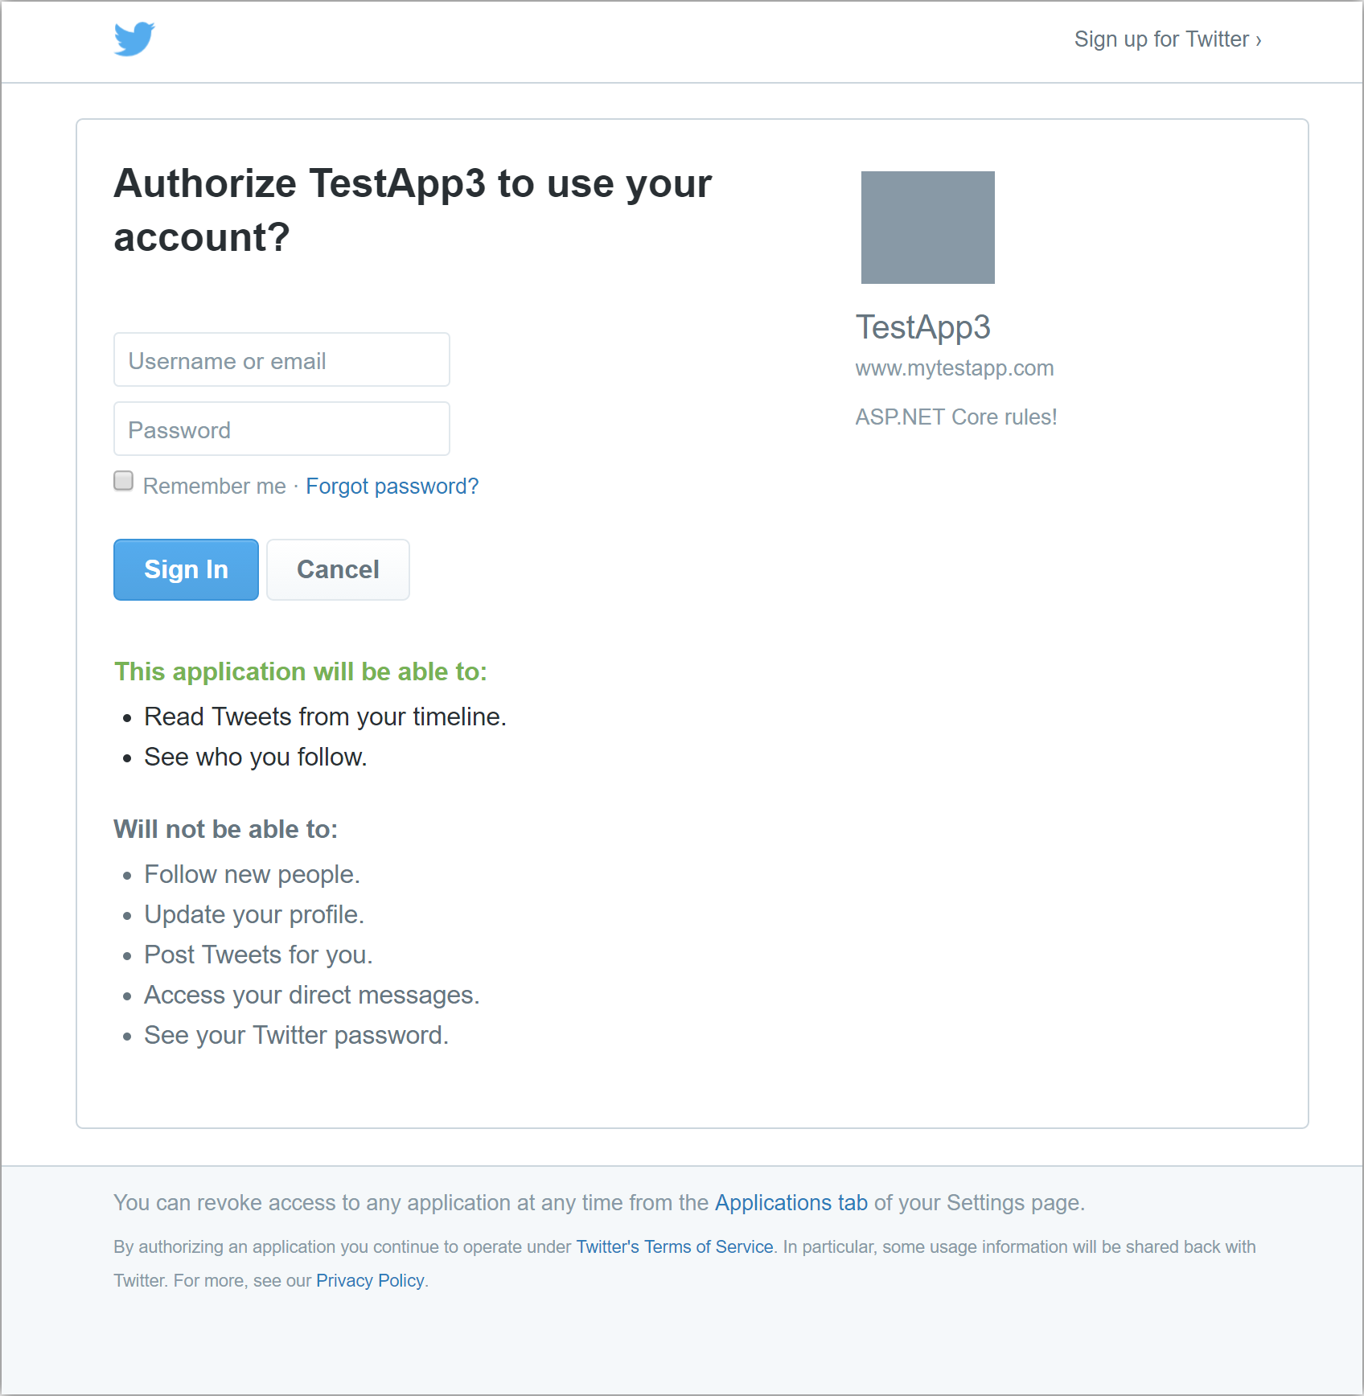1364x1396 pixels.
Task: Select the TestApp3 app name text
Action: click(923, 327)
